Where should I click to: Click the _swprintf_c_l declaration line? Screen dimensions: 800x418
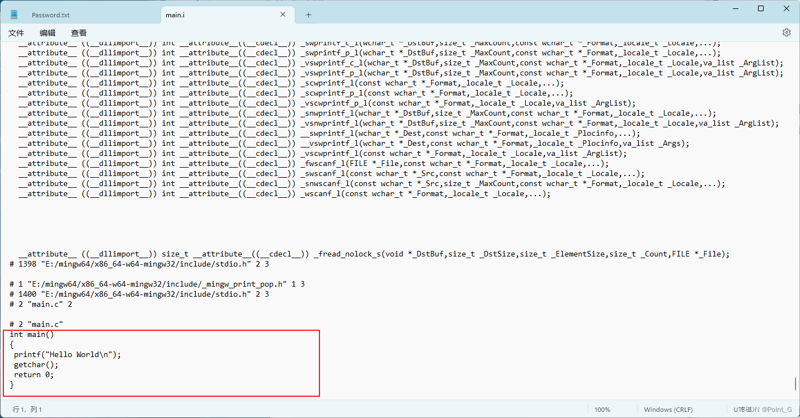[370, 43]
